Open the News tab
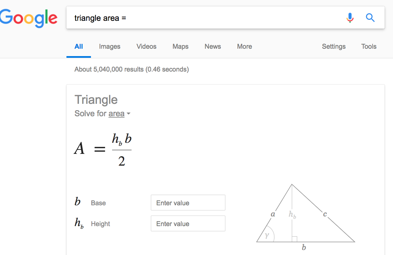 (212, 46)
